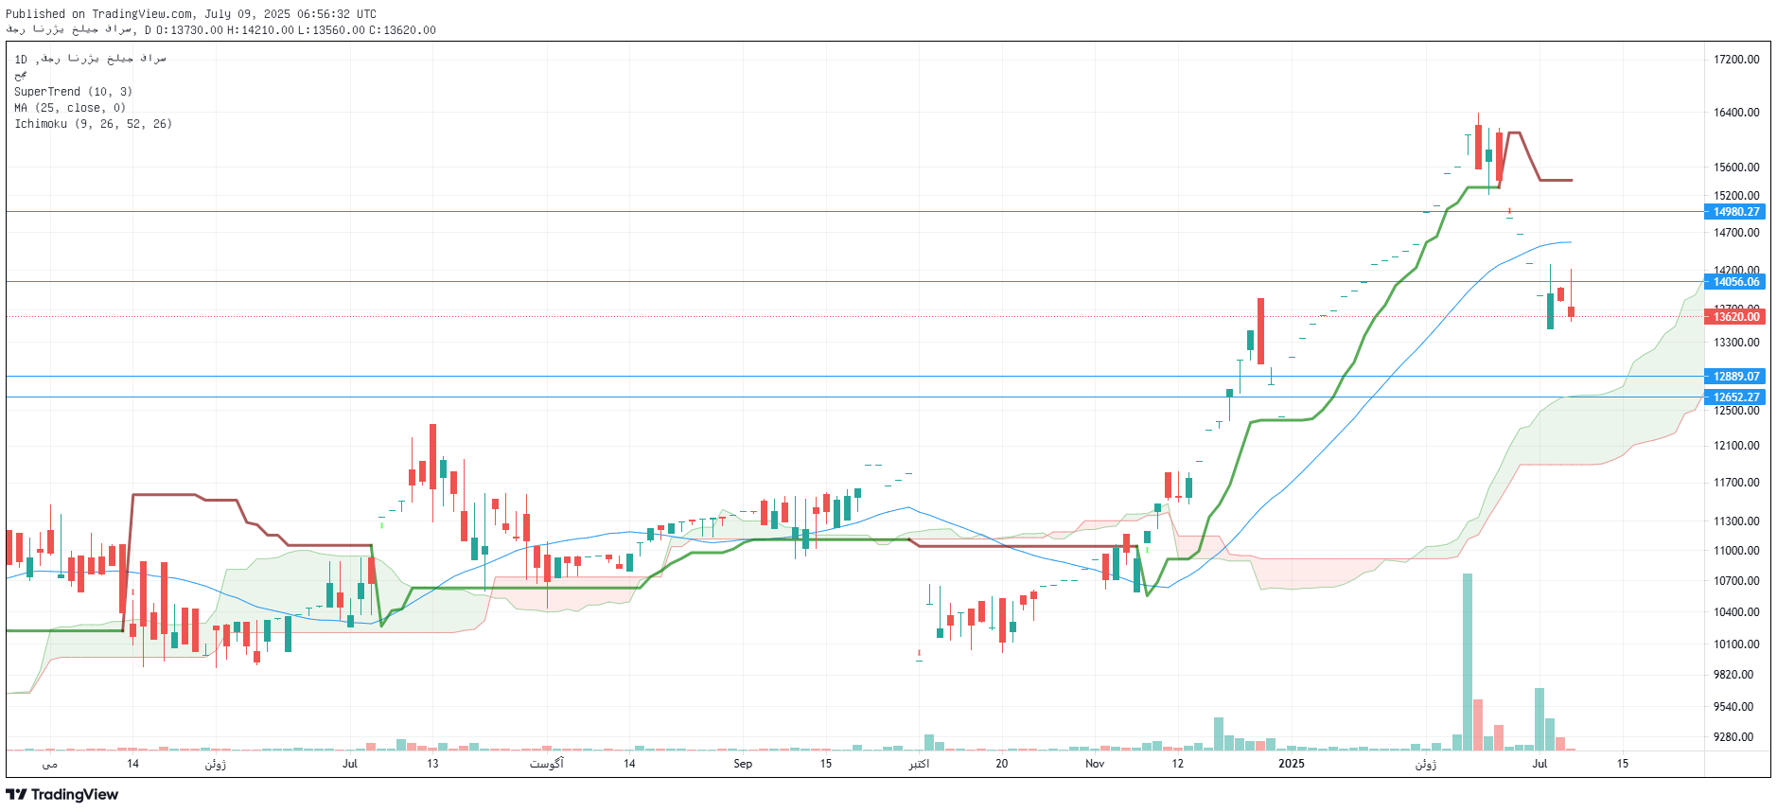Click the 14980.27 horizontal line price label
1777x812 pixels.
pyautogui.click(x=1735, y=212)
